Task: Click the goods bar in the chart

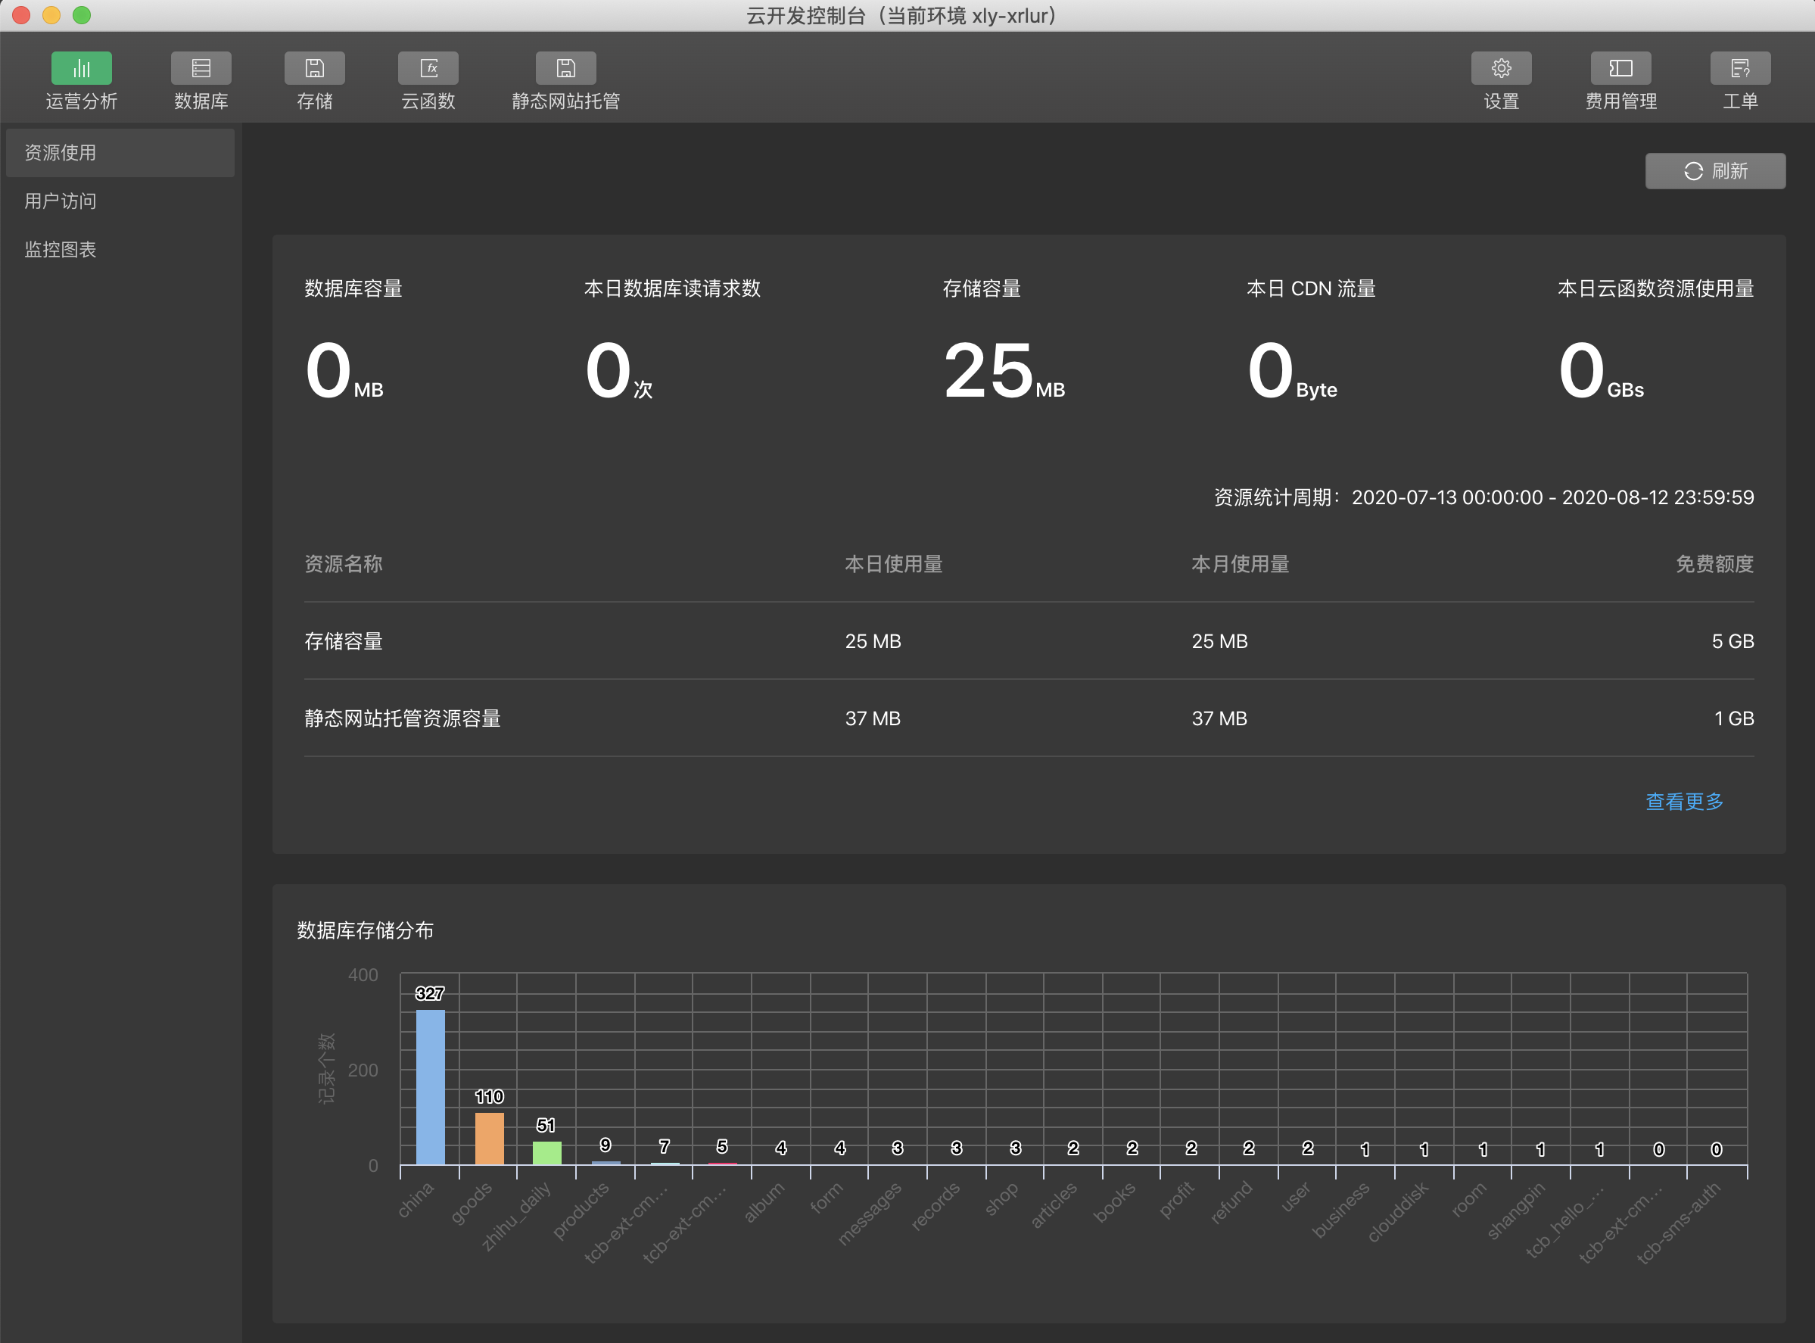Action: point(489,1138)
